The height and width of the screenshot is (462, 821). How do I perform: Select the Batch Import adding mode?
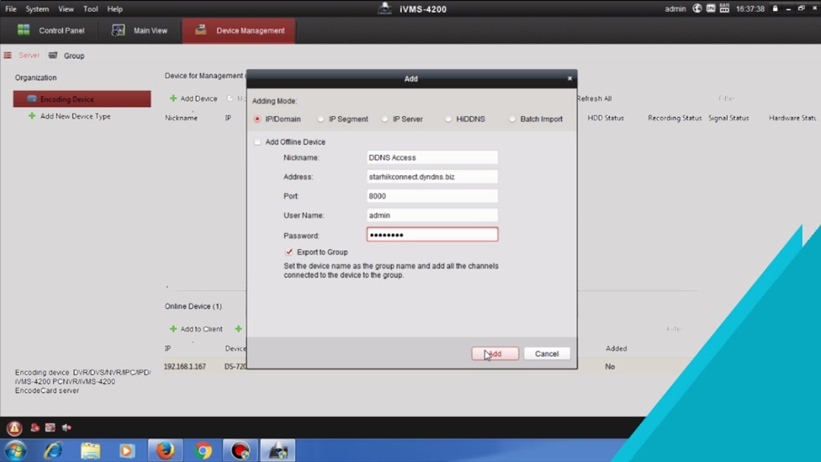512,119
